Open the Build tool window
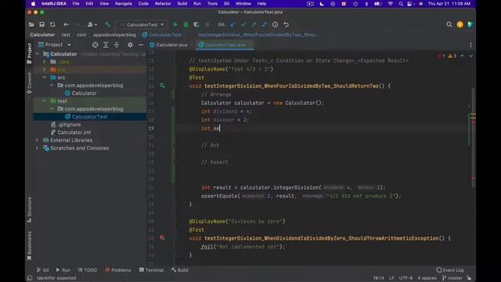This screenshot has height=282, width=501. click(179, 270)
